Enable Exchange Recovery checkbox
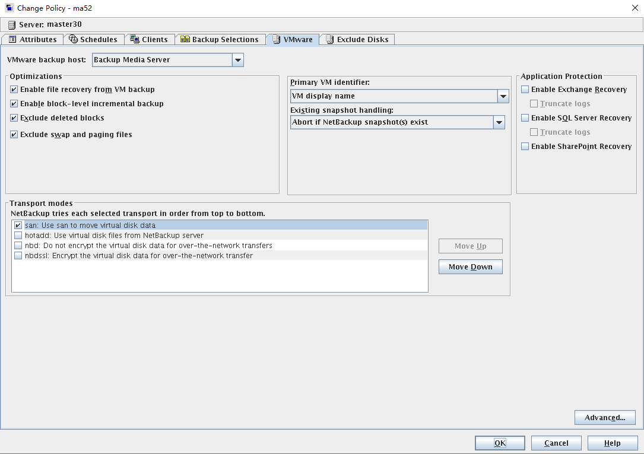The width and height of the screenshot is (644, 454). (525, 90)
